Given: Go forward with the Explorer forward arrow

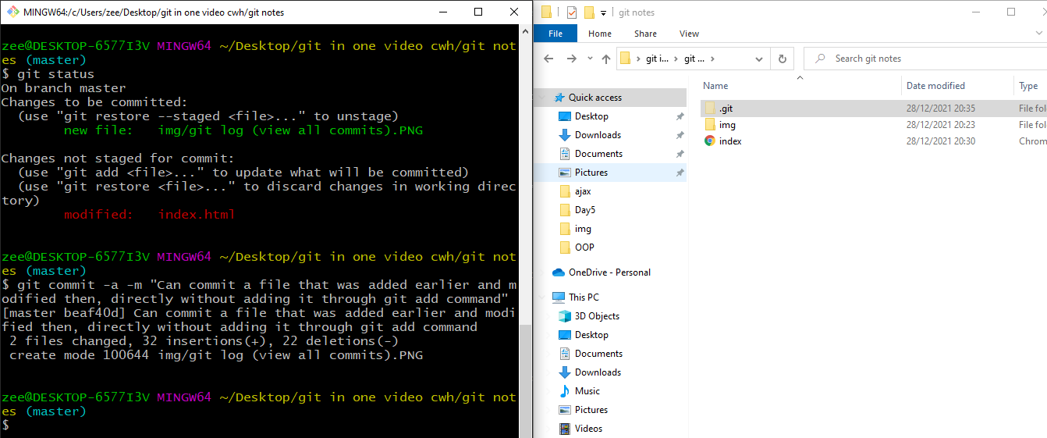Looking at the screenshot, I should [572, 59].
